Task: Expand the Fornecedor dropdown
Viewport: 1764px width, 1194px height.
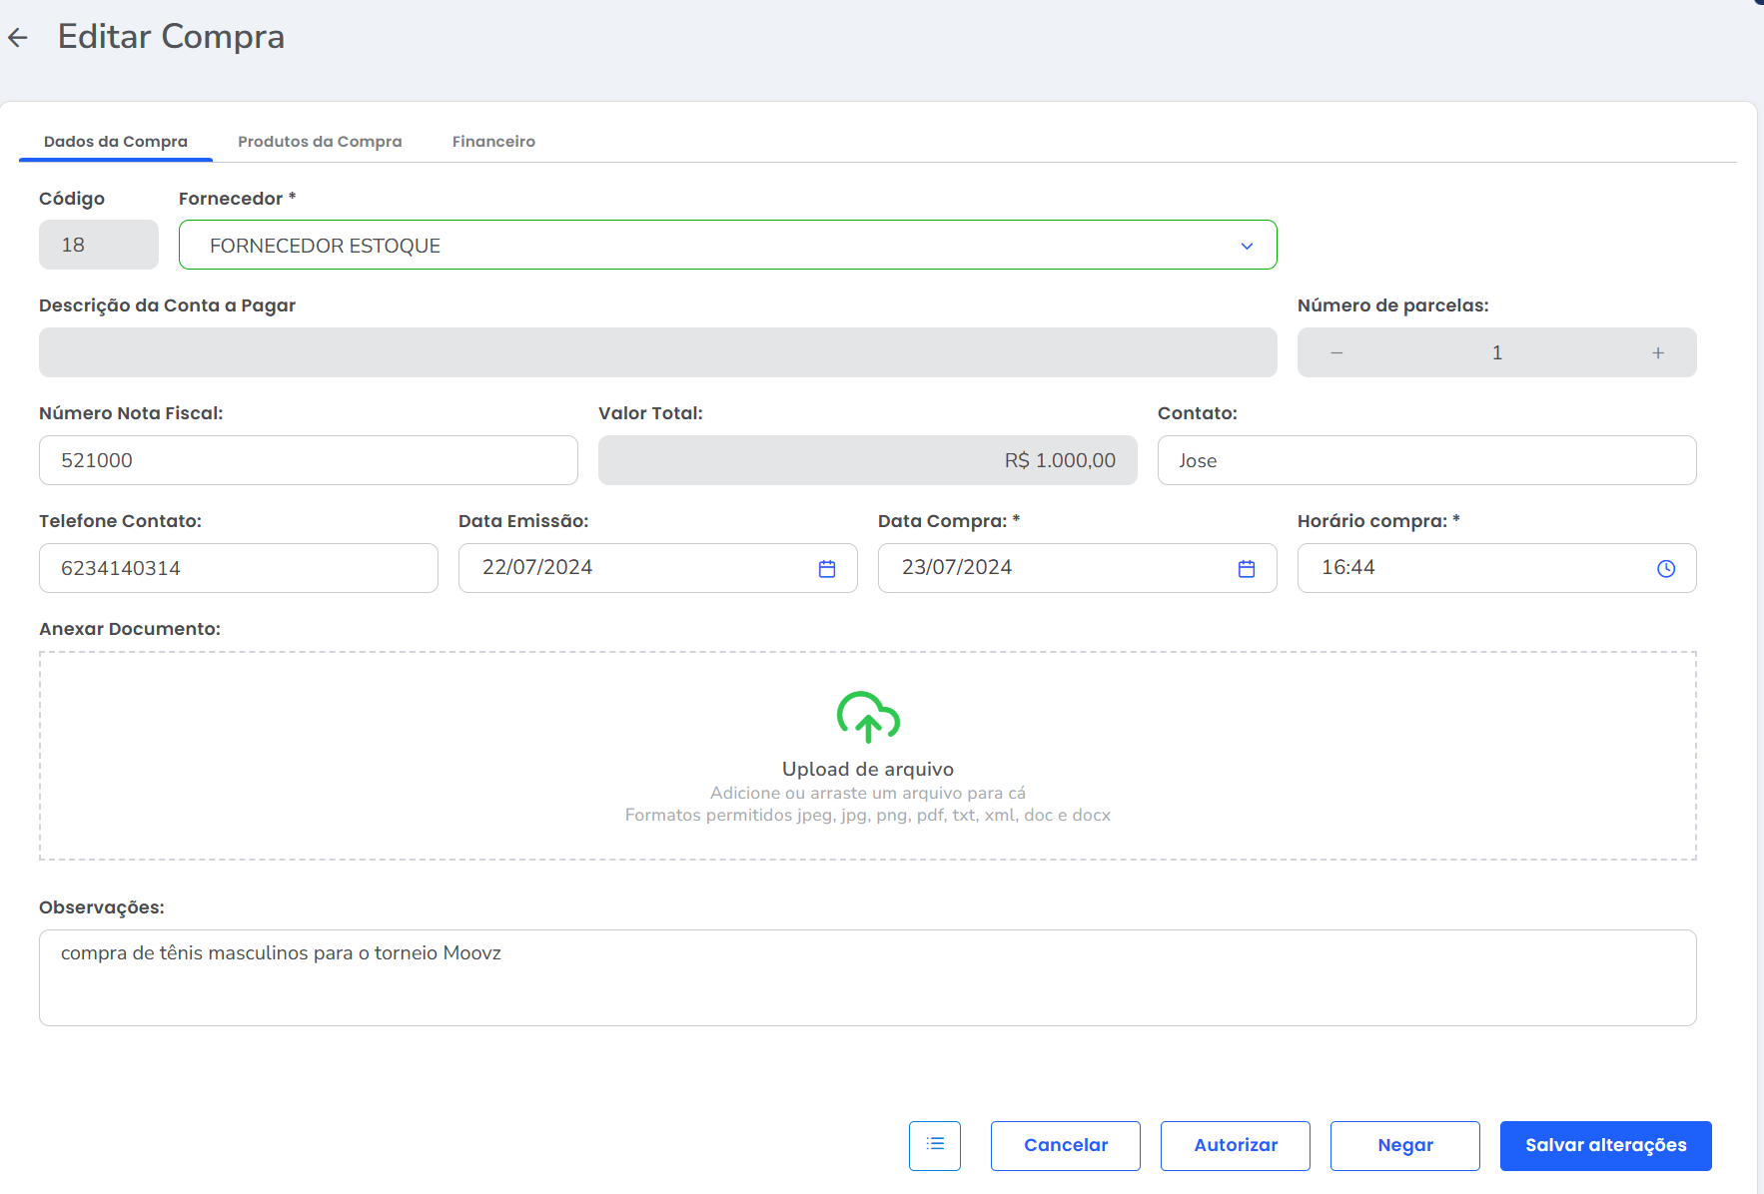Action: (x=1246, y=246)
